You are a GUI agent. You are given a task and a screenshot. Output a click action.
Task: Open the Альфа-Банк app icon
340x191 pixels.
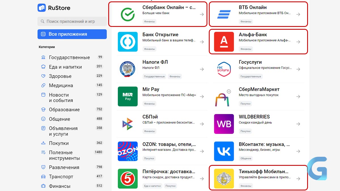(224, 42)
